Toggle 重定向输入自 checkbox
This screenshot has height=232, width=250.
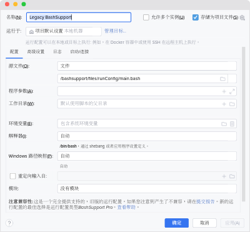12,176
